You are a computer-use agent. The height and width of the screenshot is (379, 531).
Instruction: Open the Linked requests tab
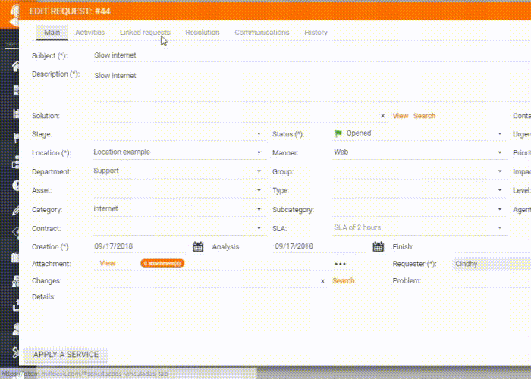pyautogui.click(x=145, y=33)
